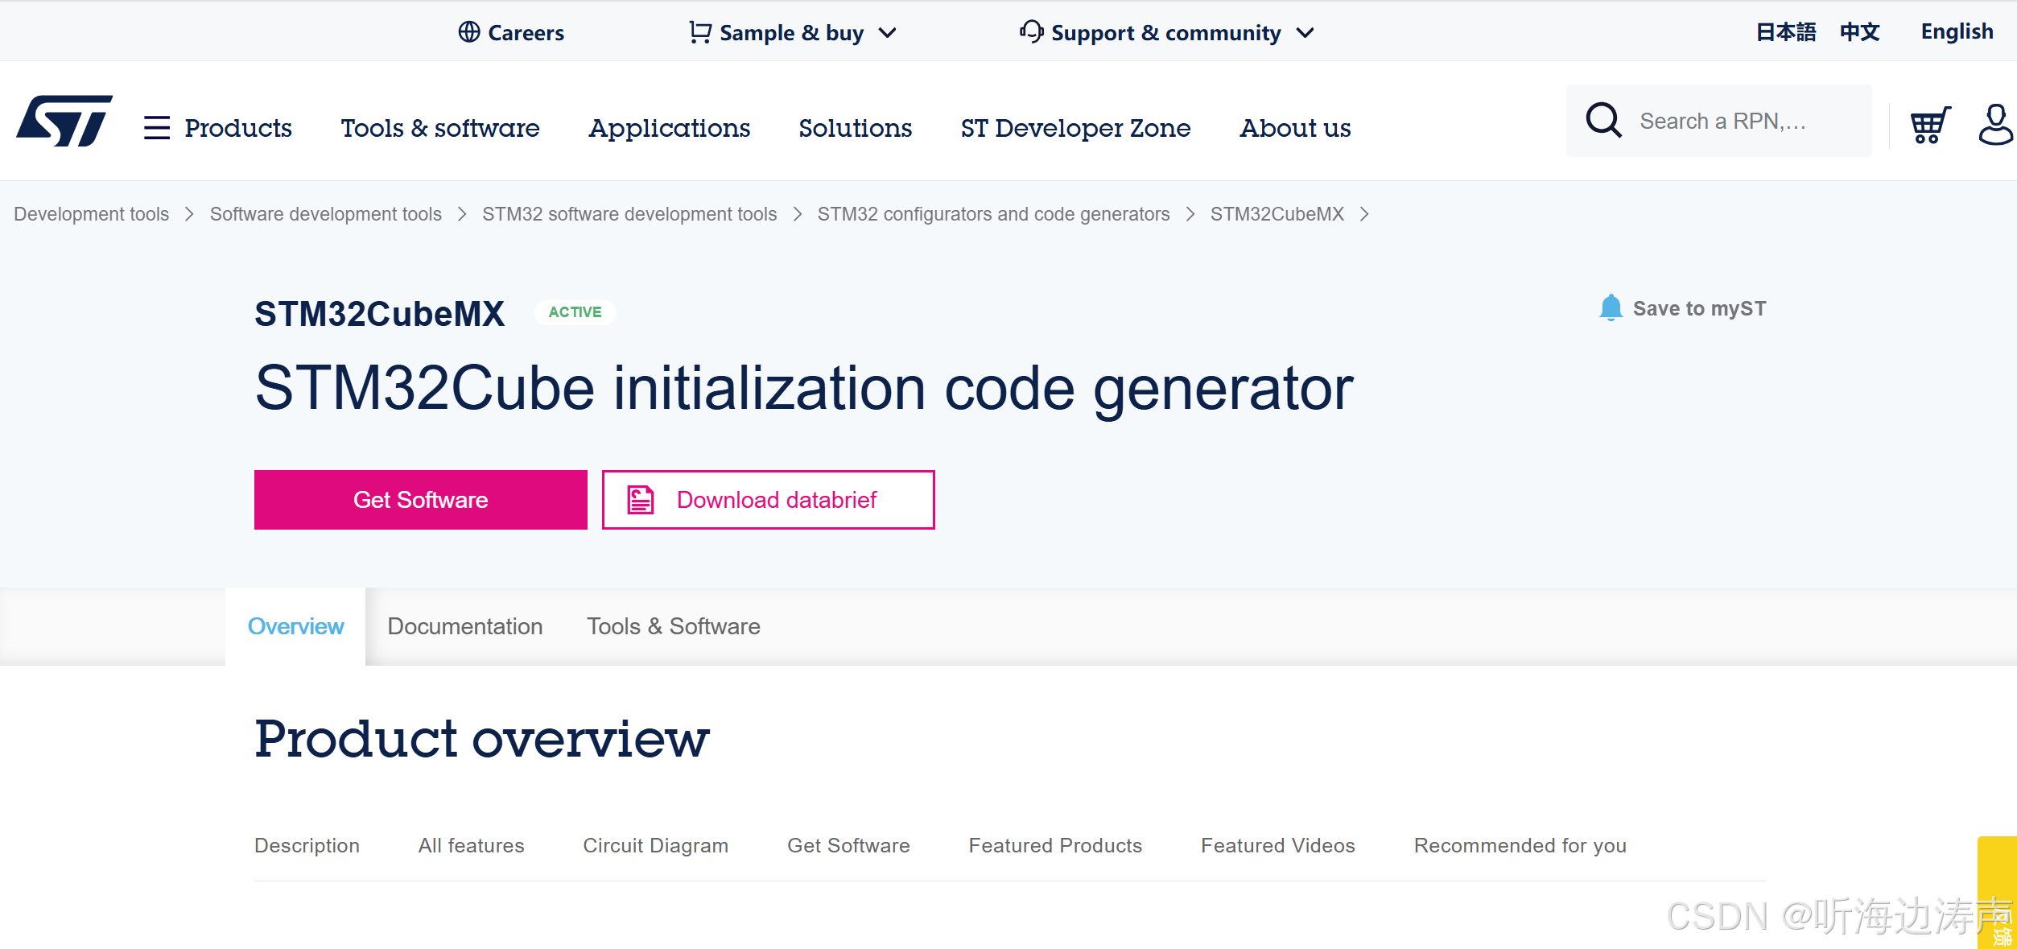Switch language to Chinese
Viewport: 2017px width, 949px height.
[1860, 31]
